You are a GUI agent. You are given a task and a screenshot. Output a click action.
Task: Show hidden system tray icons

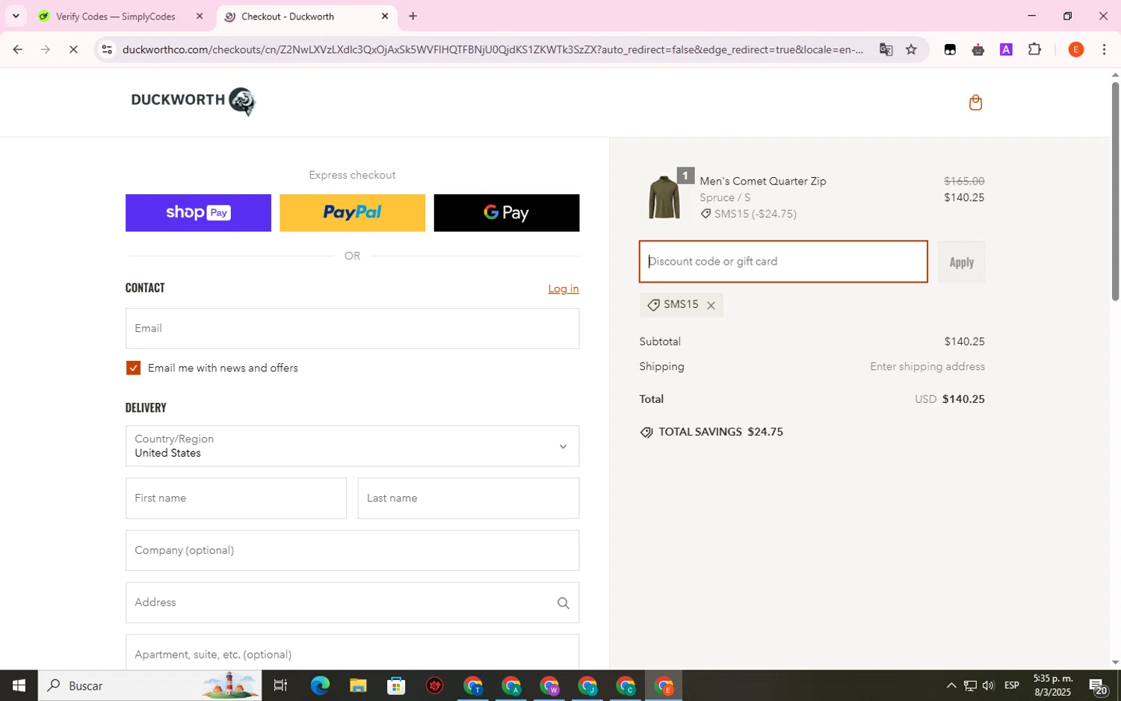coord(951,685)
